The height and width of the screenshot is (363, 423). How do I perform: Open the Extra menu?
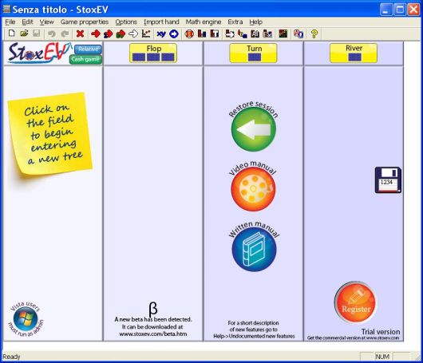(x=235, y=22)
